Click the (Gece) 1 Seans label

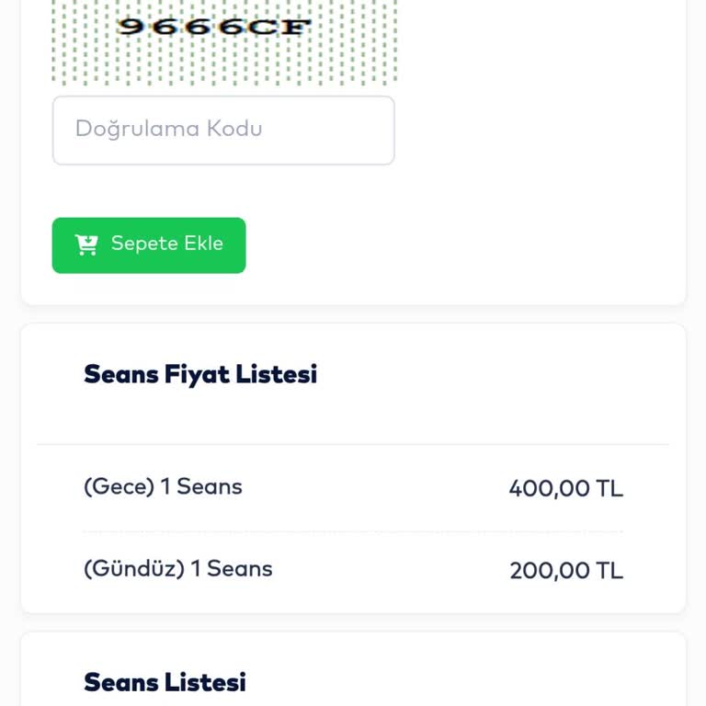click(x=163, y=486)
